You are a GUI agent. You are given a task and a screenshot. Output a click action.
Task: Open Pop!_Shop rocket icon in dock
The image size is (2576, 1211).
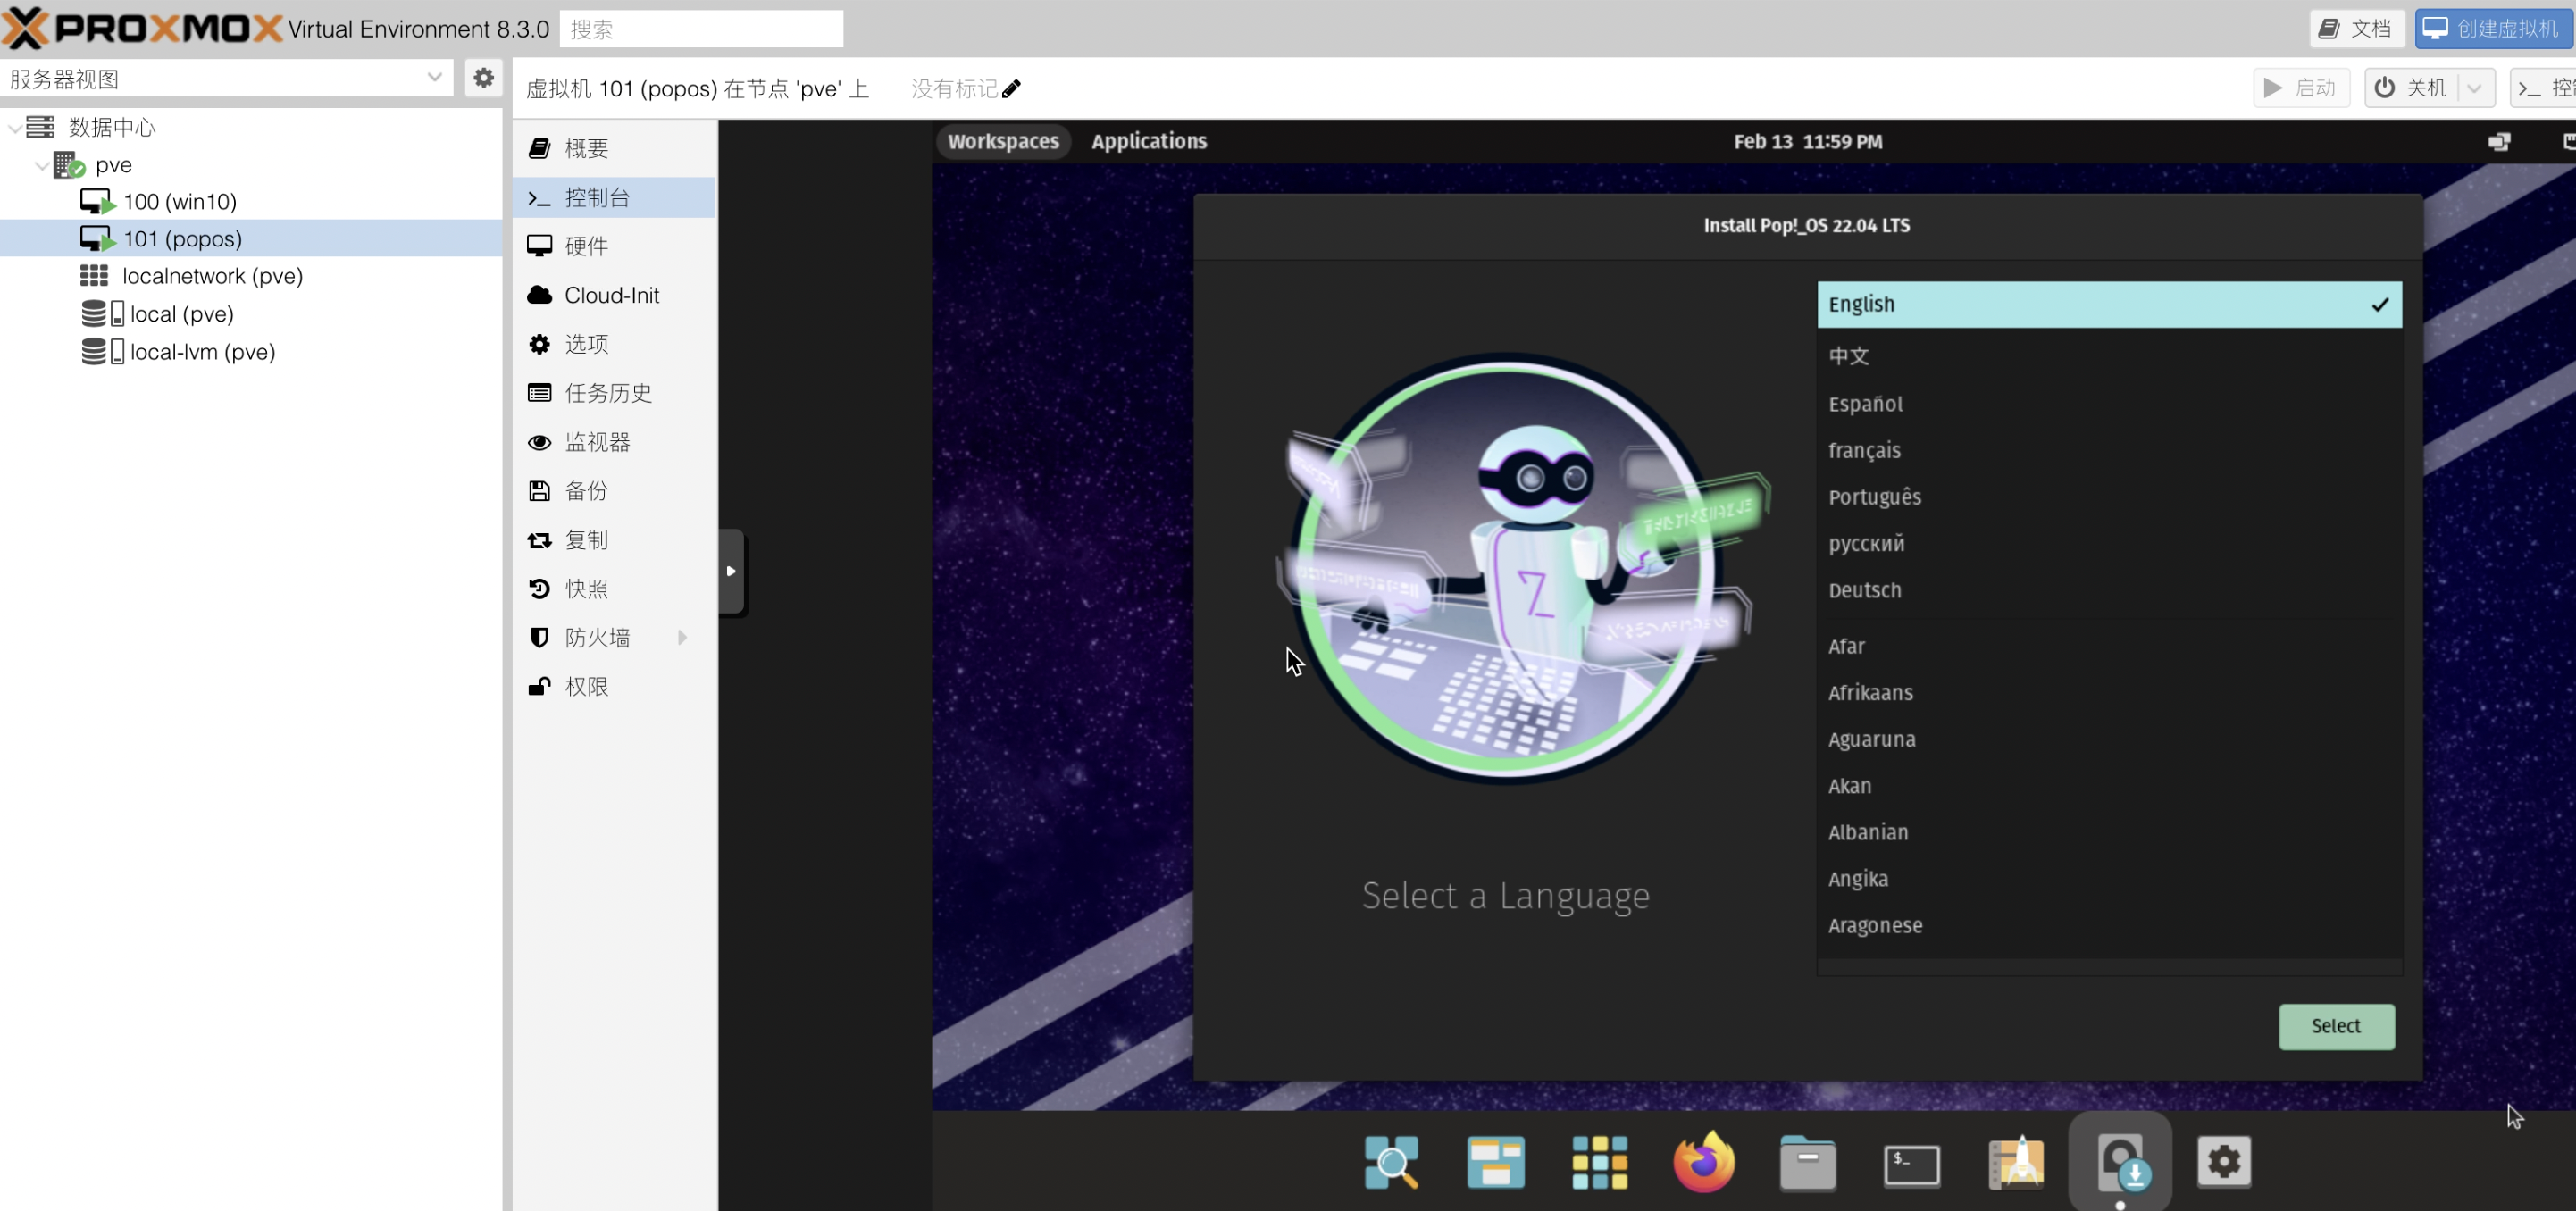(x=2016, y=1162)
